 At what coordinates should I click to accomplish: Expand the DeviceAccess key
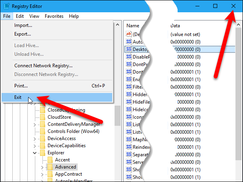(x=35, y=139)
